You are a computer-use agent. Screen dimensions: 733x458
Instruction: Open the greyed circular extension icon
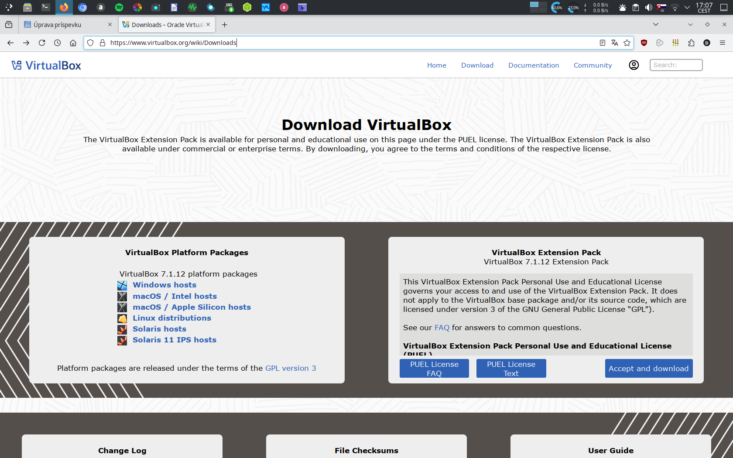point(660,43)
